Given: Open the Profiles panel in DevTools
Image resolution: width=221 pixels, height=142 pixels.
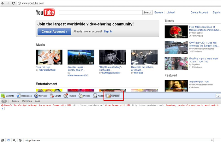Looking at the screenshot, I should (85, 96).
